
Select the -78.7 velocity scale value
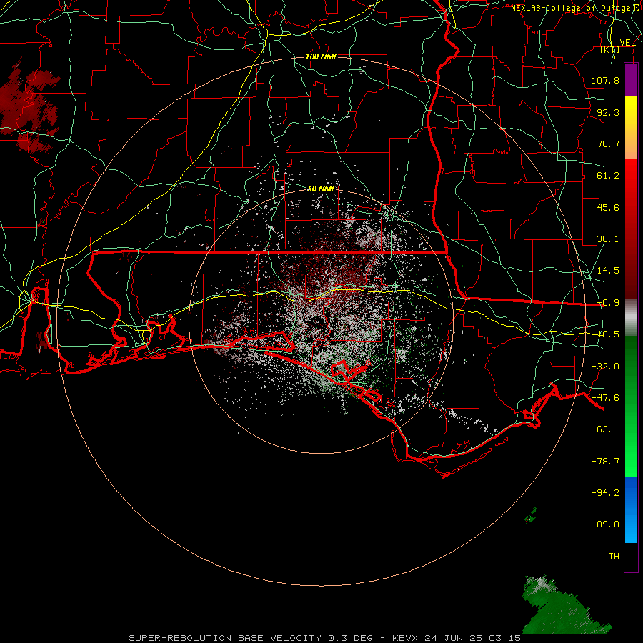605,462
